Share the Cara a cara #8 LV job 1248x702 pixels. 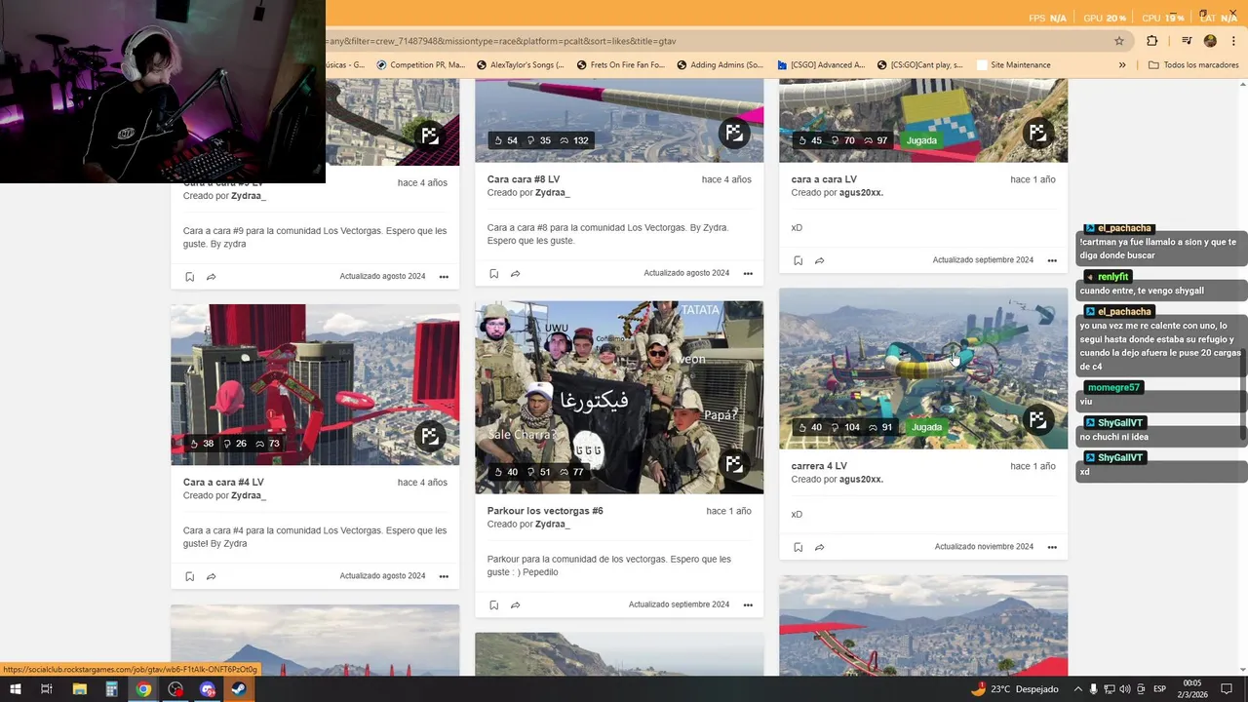pyautogui.click(x=515, y=274)
